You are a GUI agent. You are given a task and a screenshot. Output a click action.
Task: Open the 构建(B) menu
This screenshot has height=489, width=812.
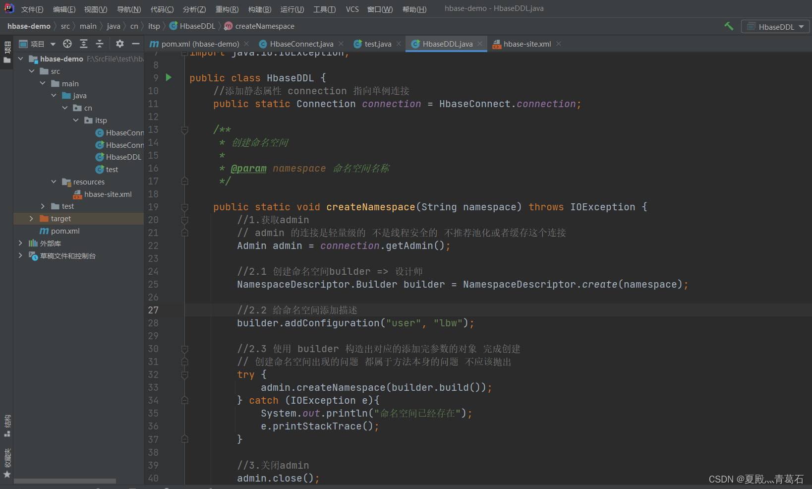click(260, 9)
